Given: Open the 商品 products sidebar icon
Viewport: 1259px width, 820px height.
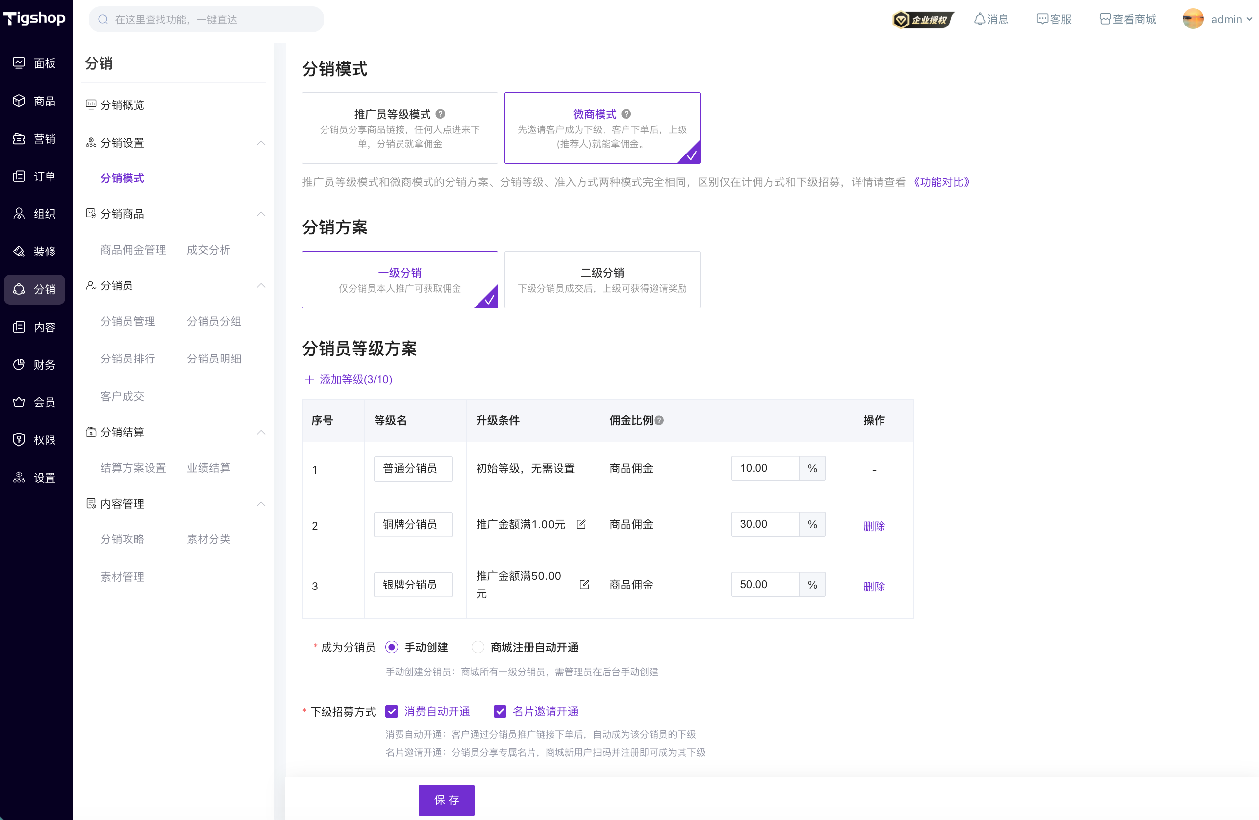Looking at the screenshot, I should 19,101.
